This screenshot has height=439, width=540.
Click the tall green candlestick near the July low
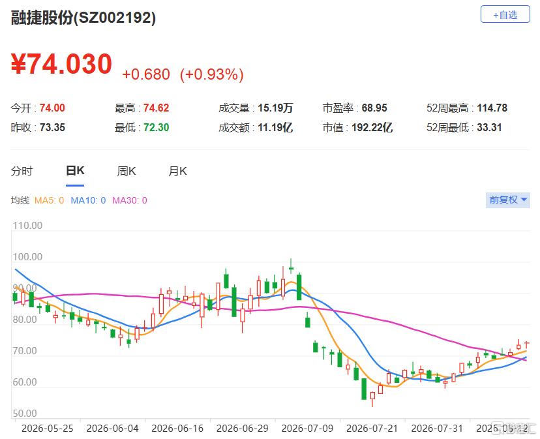pyautogui.click(x=364, y=389)
